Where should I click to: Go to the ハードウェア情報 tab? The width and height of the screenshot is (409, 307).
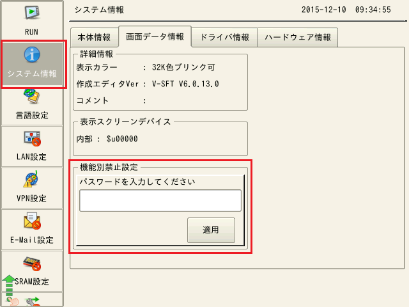click(298, 37)
